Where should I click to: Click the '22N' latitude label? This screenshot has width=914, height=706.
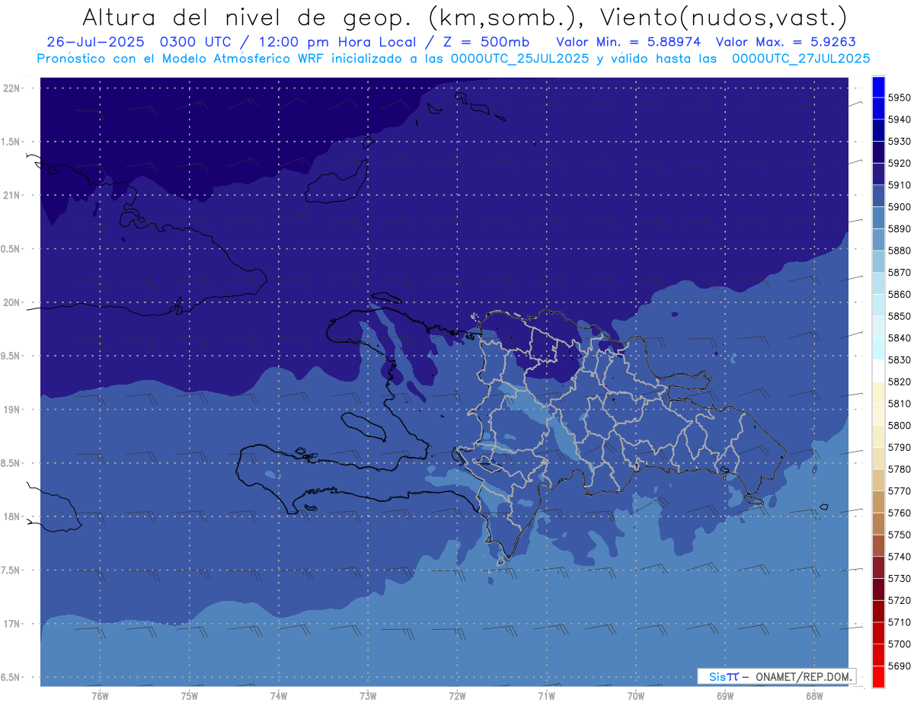pos(12,88)
